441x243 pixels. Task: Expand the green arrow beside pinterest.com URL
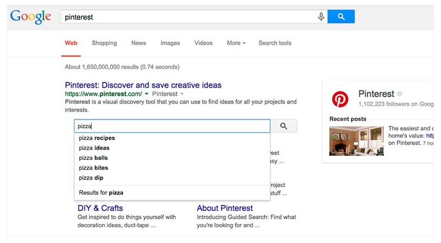[147, 94]
